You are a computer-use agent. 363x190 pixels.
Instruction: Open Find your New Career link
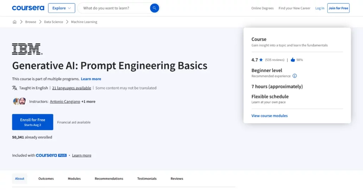294,8
